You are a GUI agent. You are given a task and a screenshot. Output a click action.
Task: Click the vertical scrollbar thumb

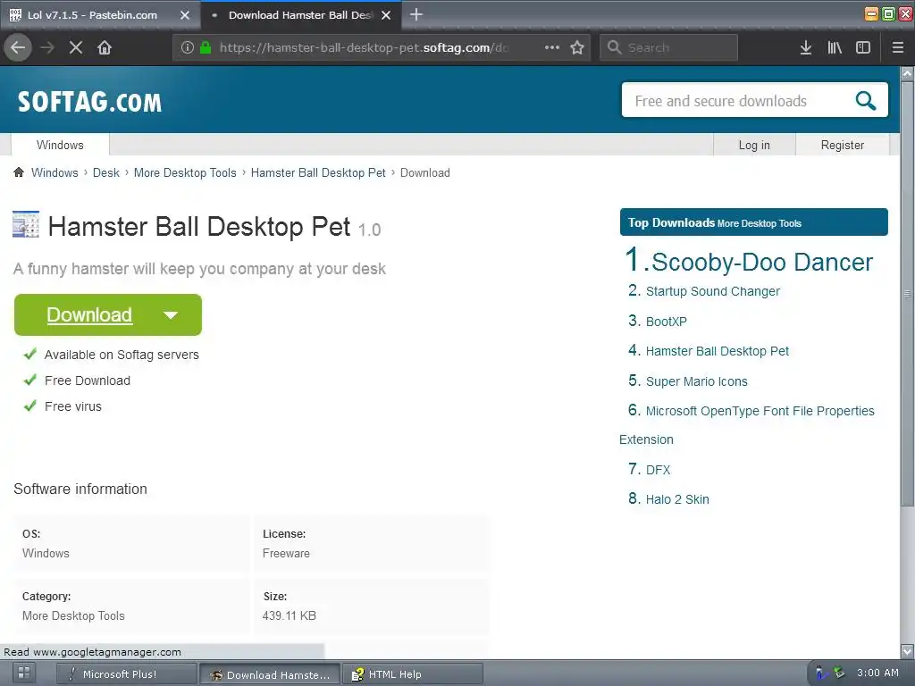pyautogui.click(x=907, y=292)
